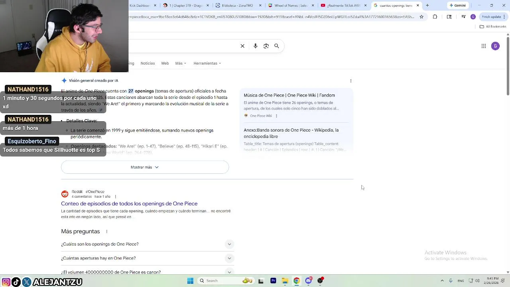Click the search input field
Viewport: 510px width, 287px height.
tap(183, 46)
